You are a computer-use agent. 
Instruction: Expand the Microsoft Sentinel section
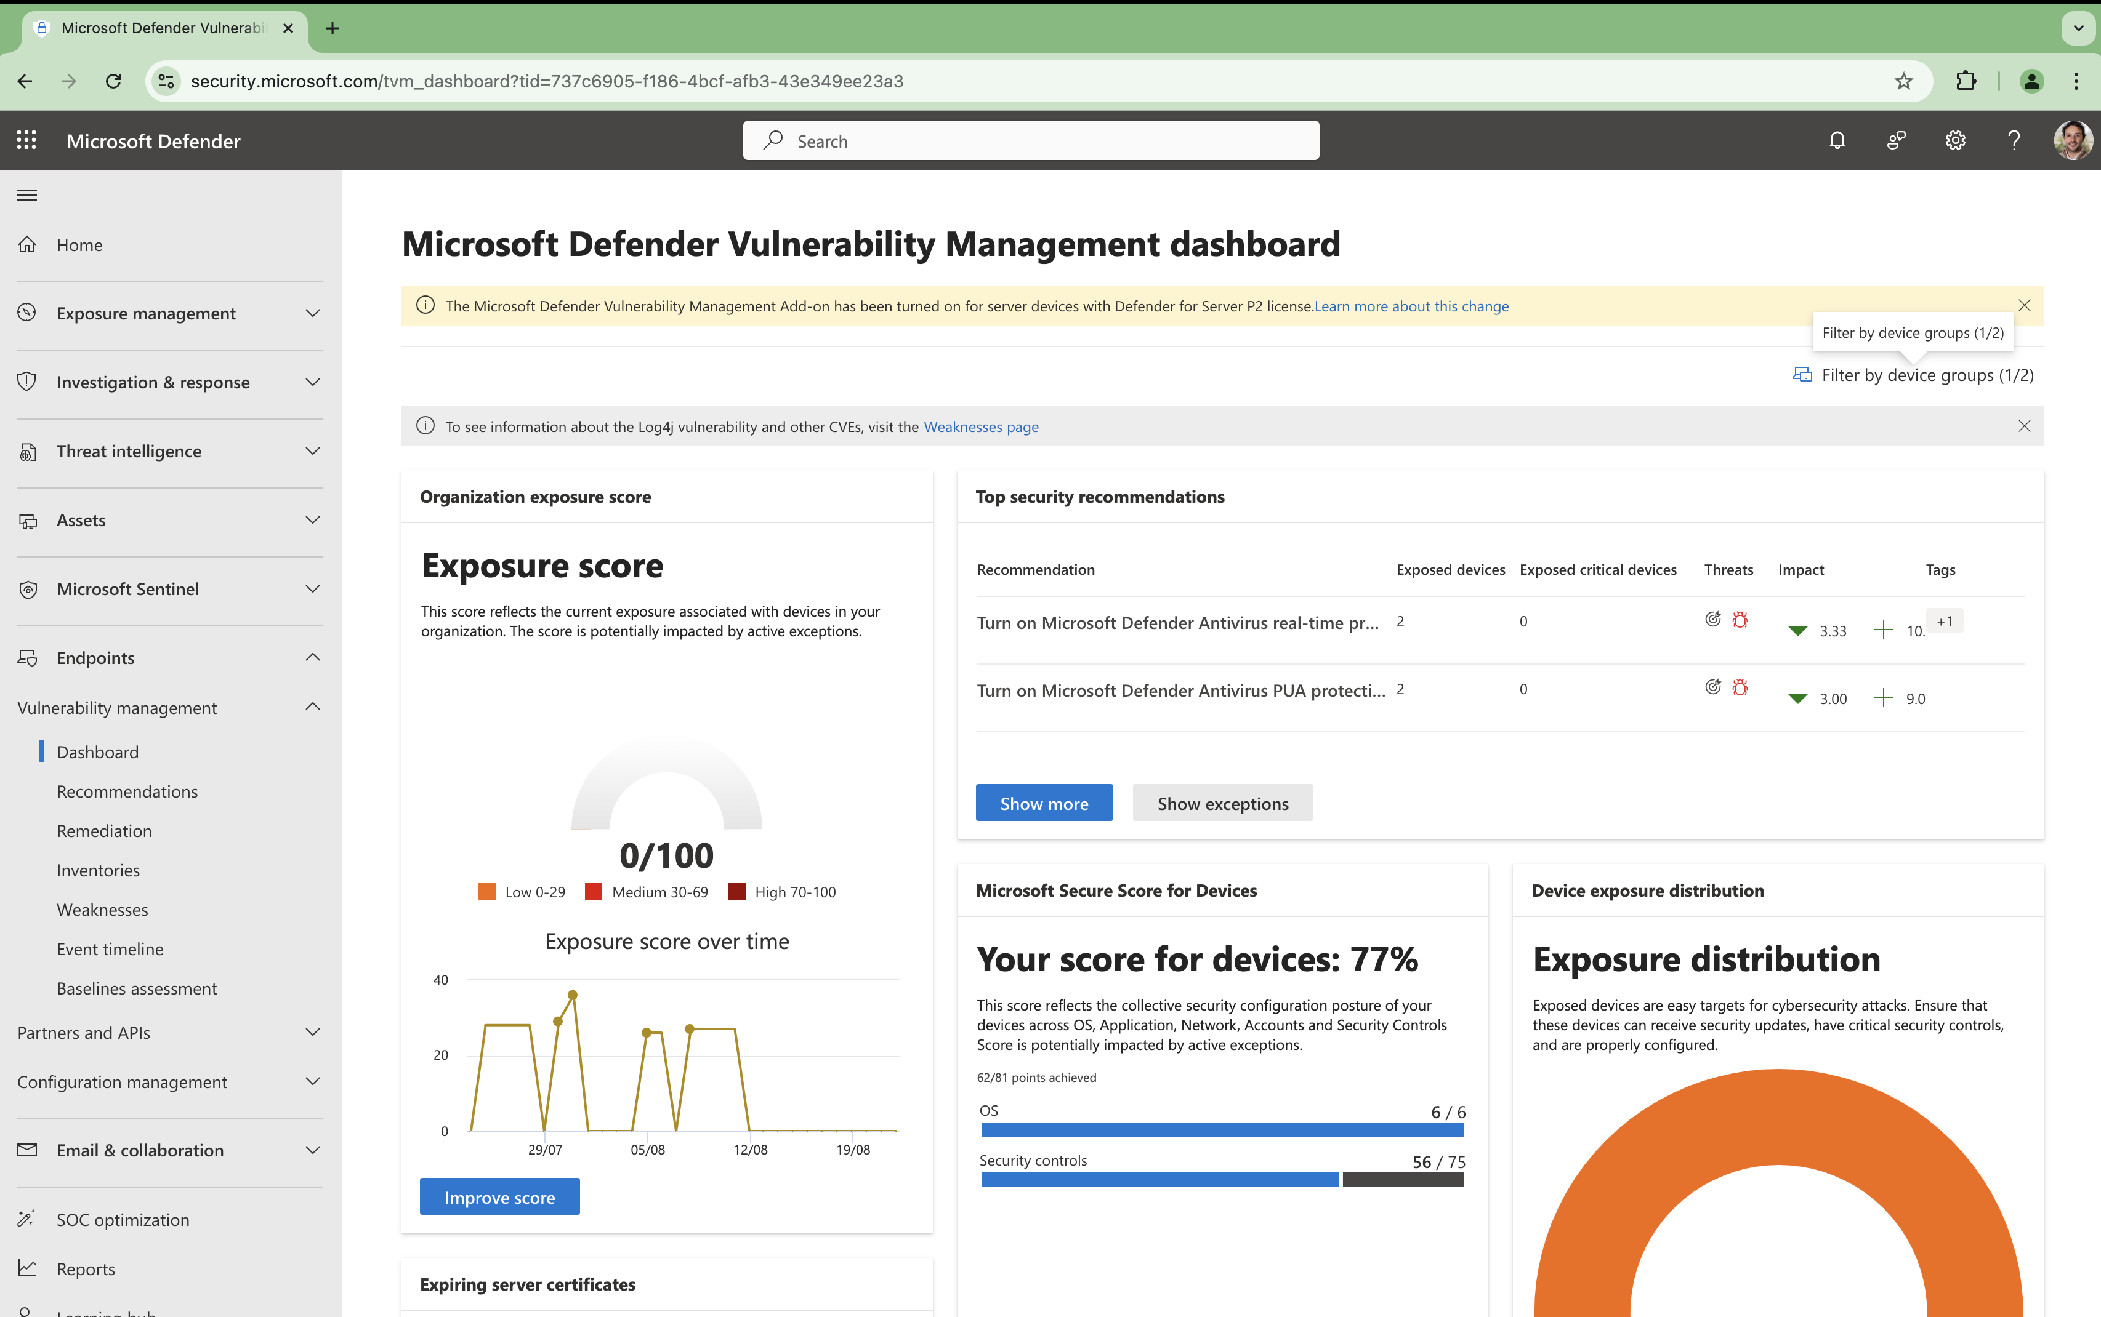point(313,589)
